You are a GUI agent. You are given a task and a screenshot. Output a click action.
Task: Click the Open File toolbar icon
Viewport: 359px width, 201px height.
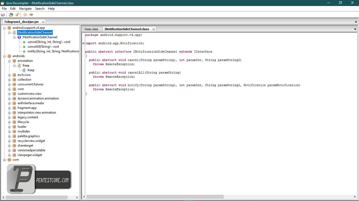coord(3,15)
